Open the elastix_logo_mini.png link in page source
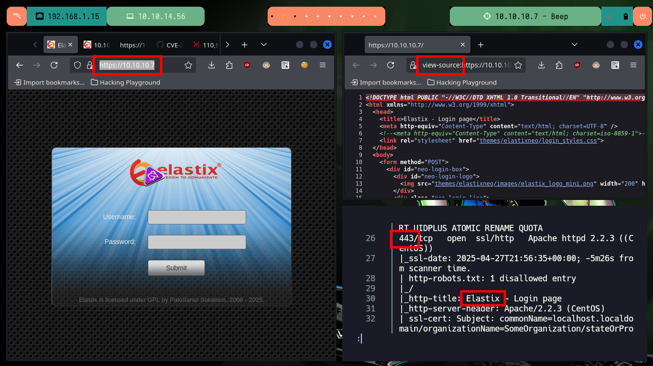Image resolution: width=653 pixels, height=366 pixels. coord(513,184)
